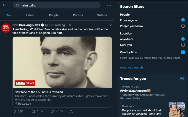
Task: Open the Advanced search link
Action: pyautogui.click(x=131, y=68)
